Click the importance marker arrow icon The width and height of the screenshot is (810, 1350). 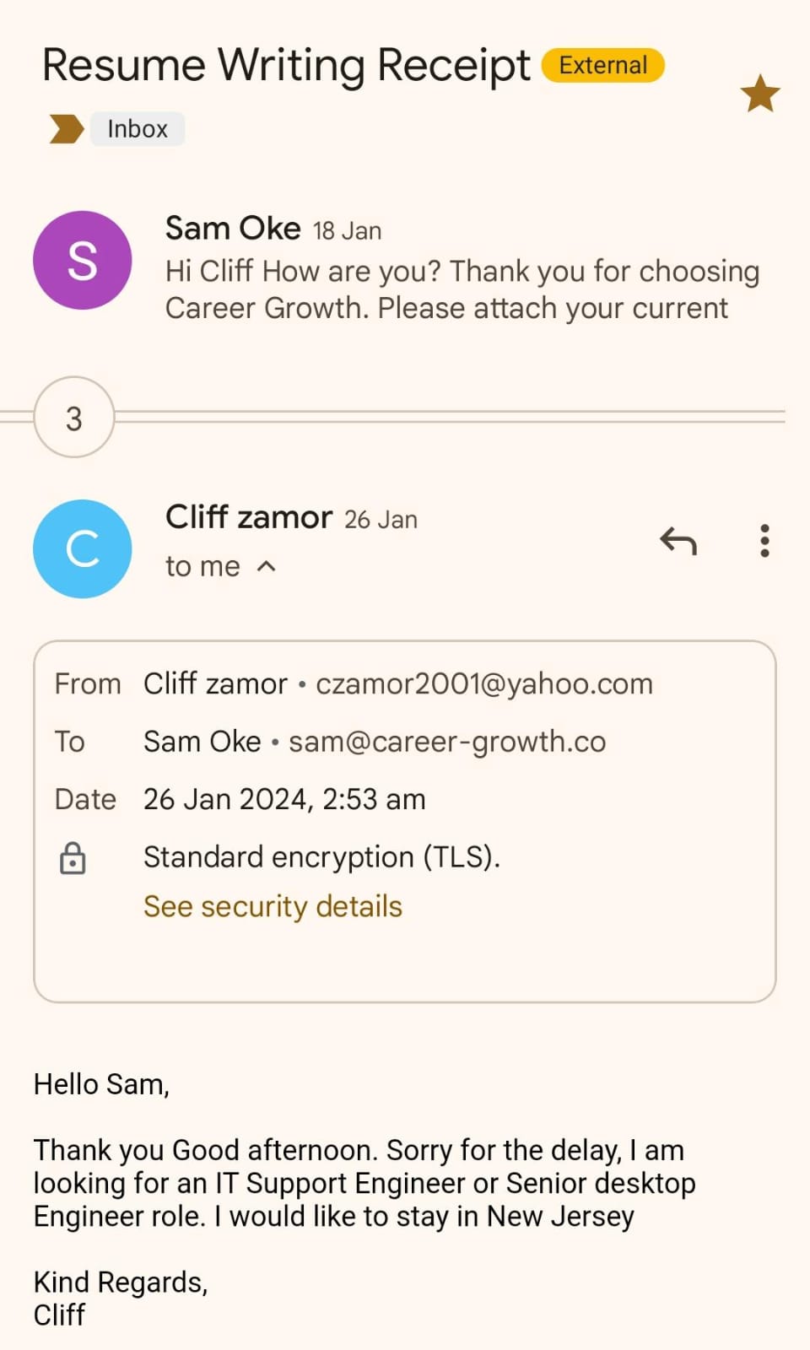click(x=66, y=129)
